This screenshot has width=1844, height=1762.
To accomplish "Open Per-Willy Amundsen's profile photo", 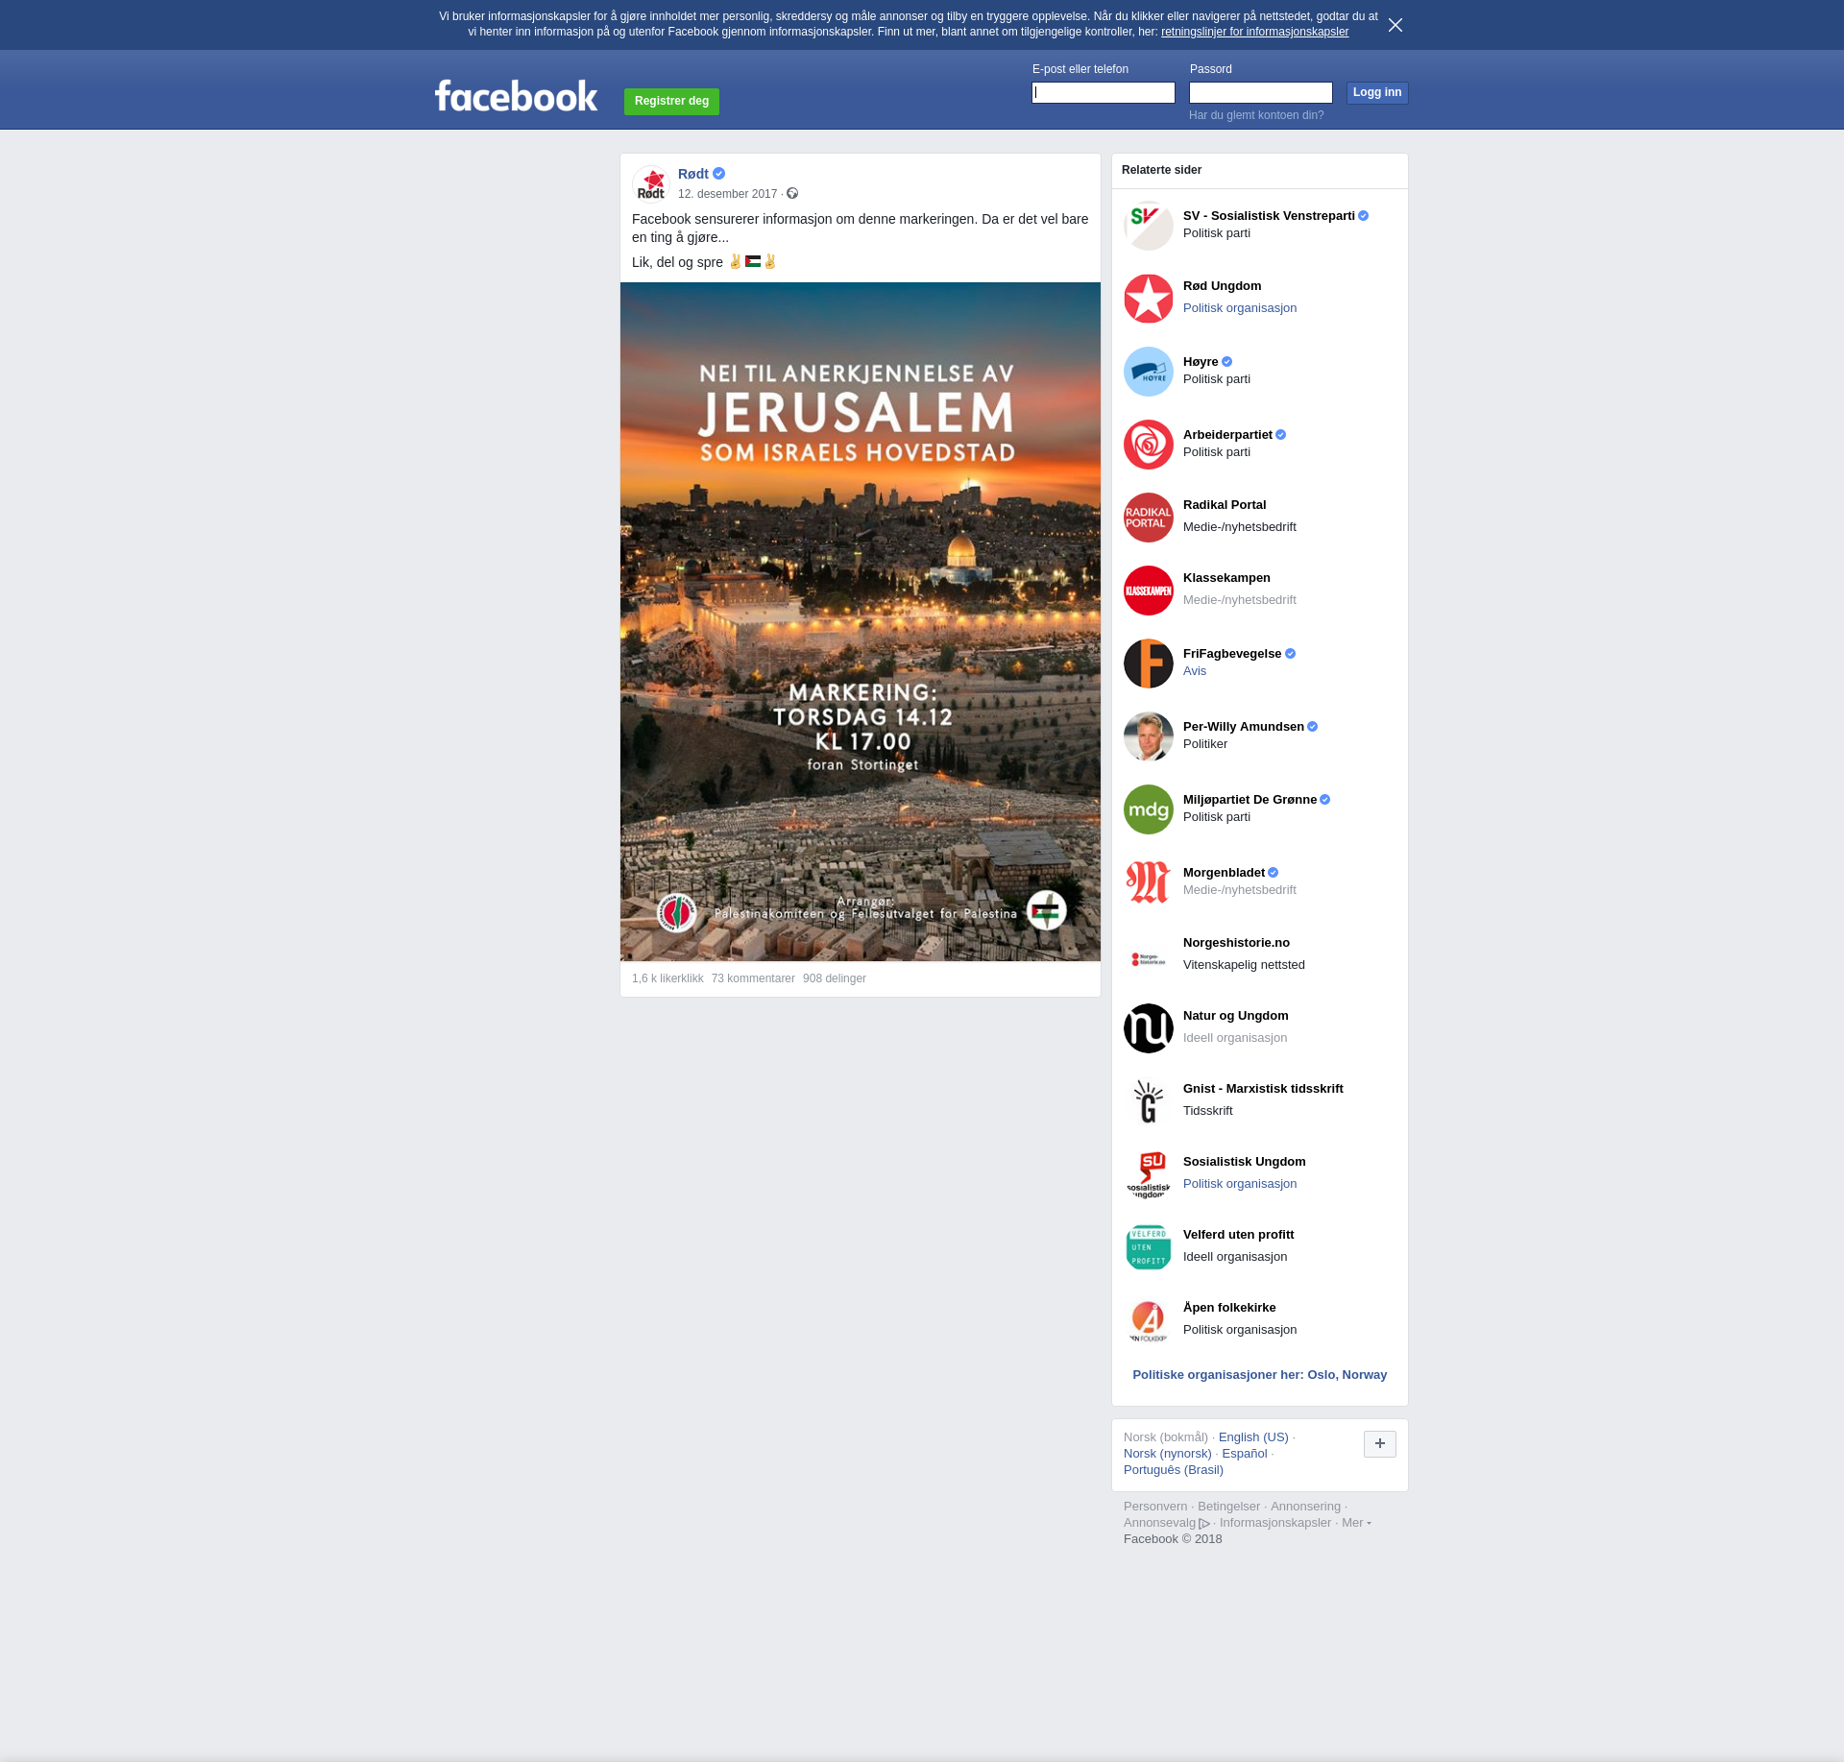I will tap(1149, 736).
